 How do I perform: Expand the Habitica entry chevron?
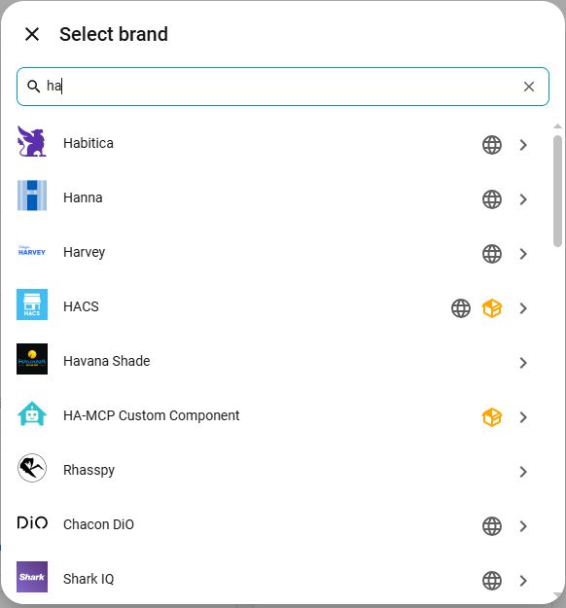[x=523, y=145]
